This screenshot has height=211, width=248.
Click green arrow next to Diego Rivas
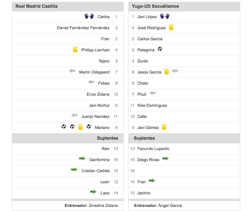click(165, 158)
